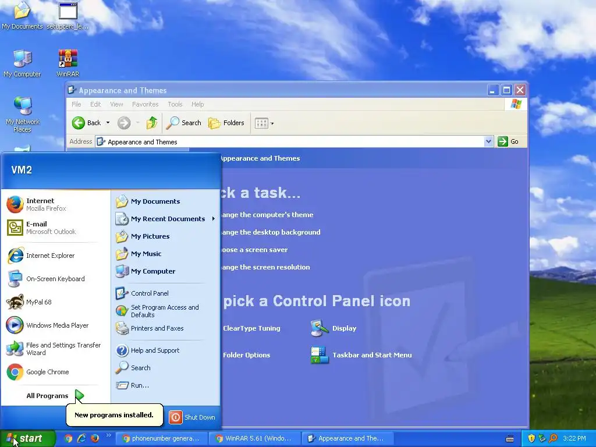This screenshot has width=596, height=447.
Task: Open My Pictures folder
Action: (x=165, y=236)
